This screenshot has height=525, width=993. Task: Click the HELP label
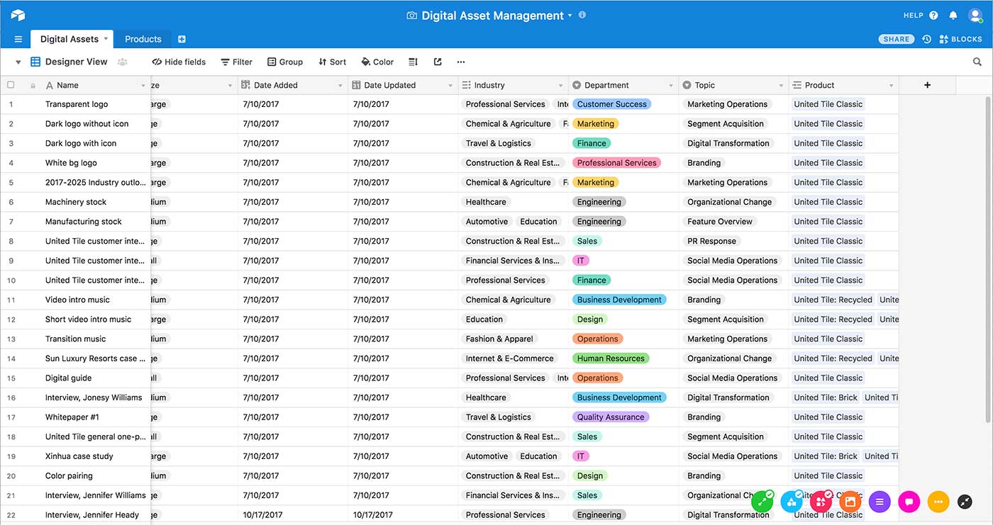(914, 16)
